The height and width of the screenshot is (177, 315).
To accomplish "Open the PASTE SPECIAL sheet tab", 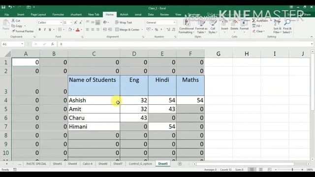I will pyautogui.click(x=36, y=164).
